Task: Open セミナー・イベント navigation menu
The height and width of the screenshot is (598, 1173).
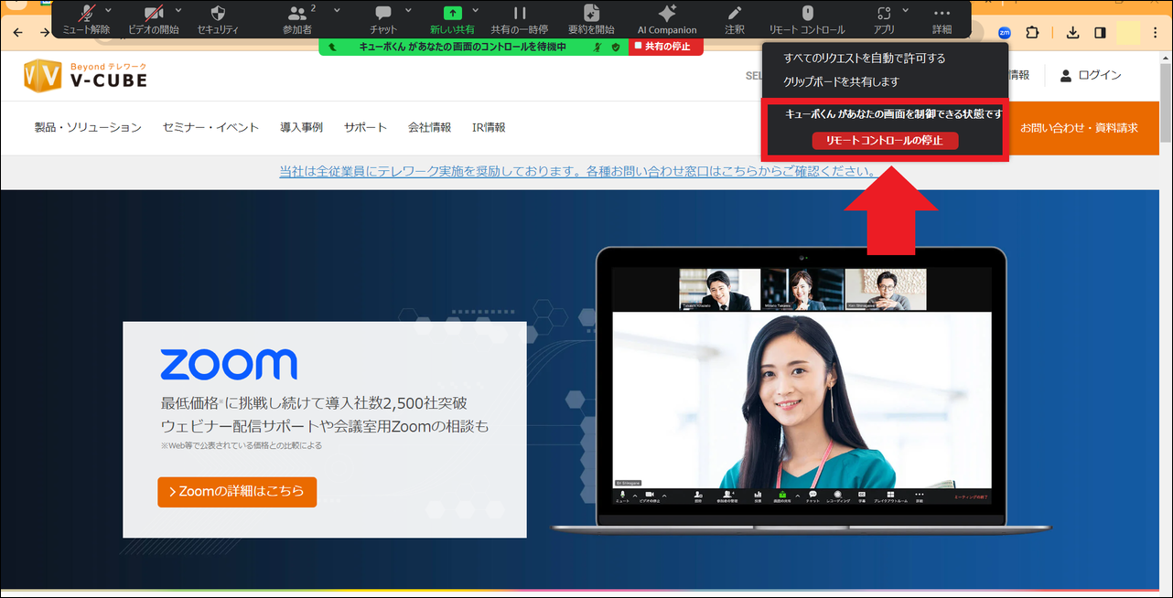Action: click(x=210, y=127)
